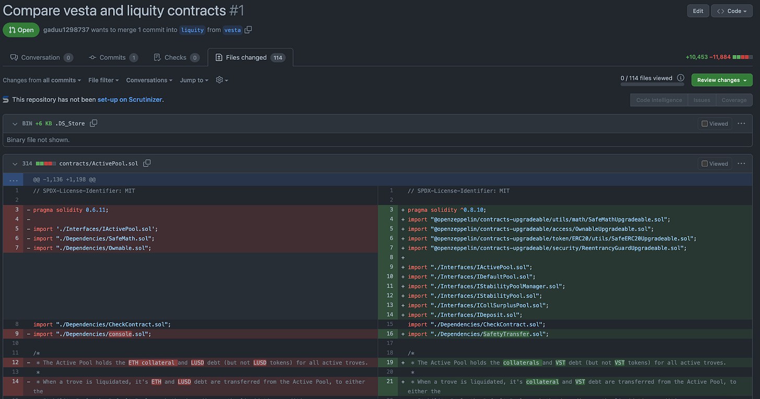
Task: Collapse the contracts/ActivePool.sol file diff
Action: [15, 163]
